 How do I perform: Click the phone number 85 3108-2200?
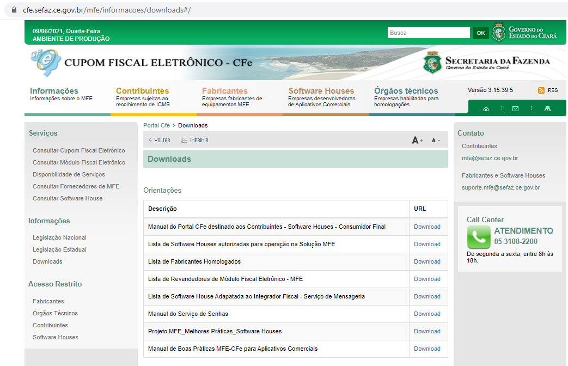pos(516,241)
